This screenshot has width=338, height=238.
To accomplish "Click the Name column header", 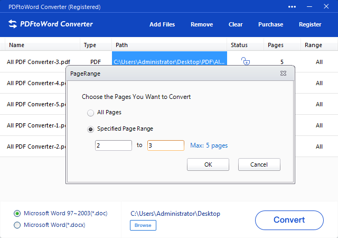I will [x=42, y=45].
